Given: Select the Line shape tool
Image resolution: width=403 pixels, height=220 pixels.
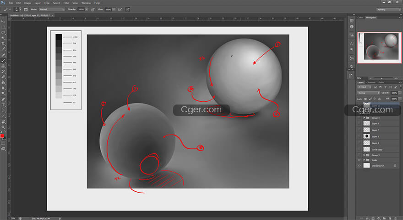Looking at the screenshot, I should (x=3, y=116).
